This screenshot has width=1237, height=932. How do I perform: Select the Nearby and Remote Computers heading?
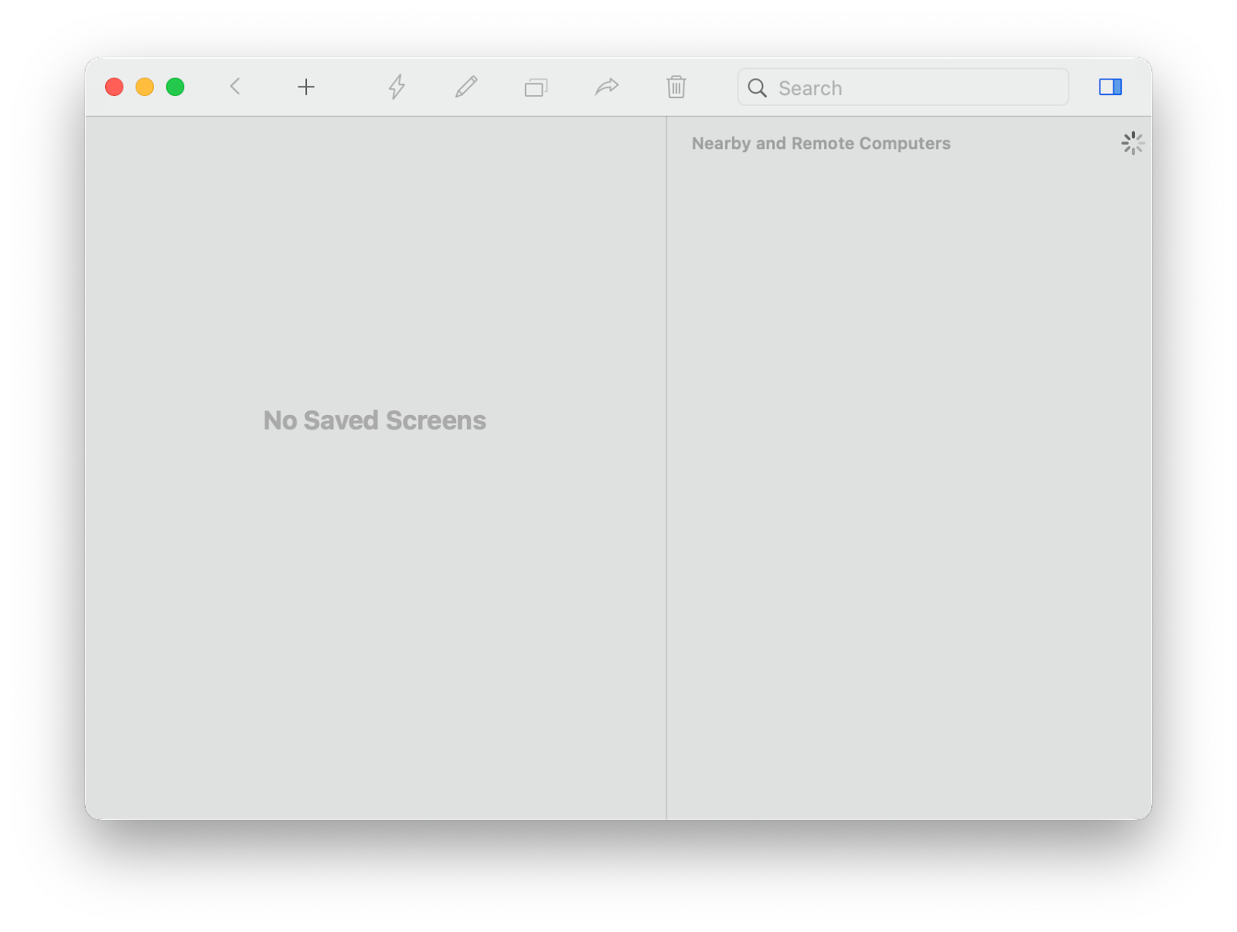pos(821,143)
